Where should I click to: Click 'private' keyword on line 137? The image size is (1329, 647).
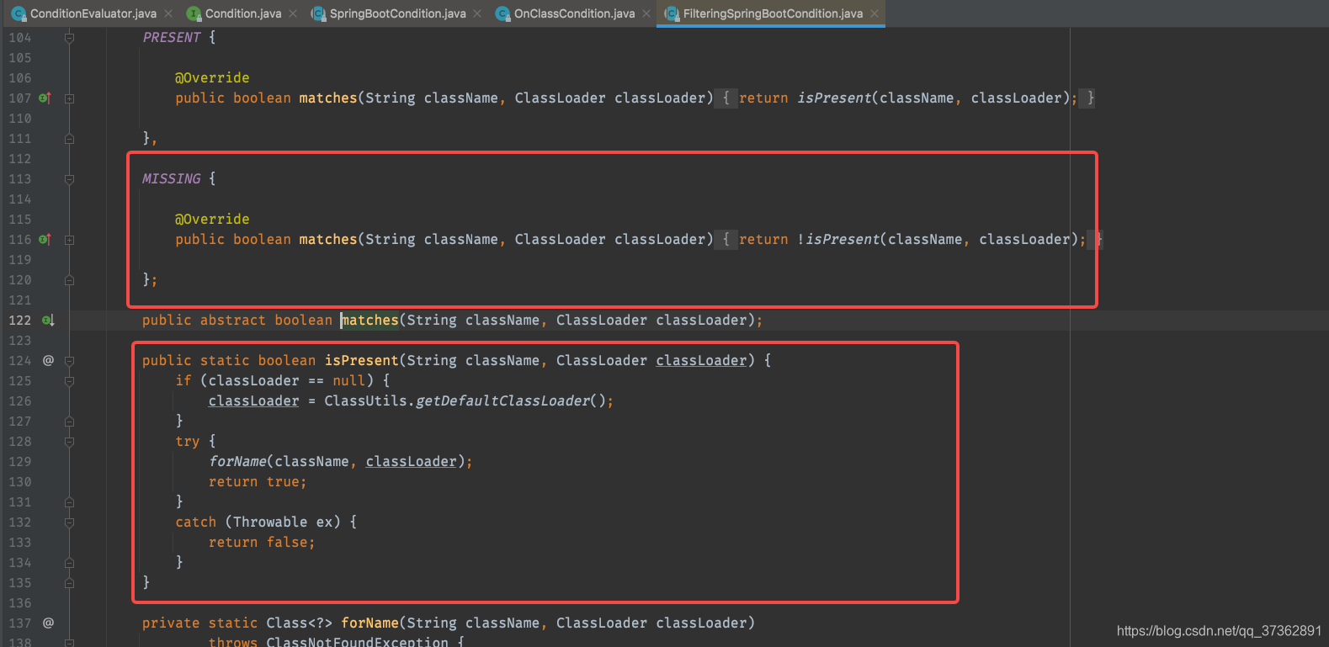[x=171, y=623]
